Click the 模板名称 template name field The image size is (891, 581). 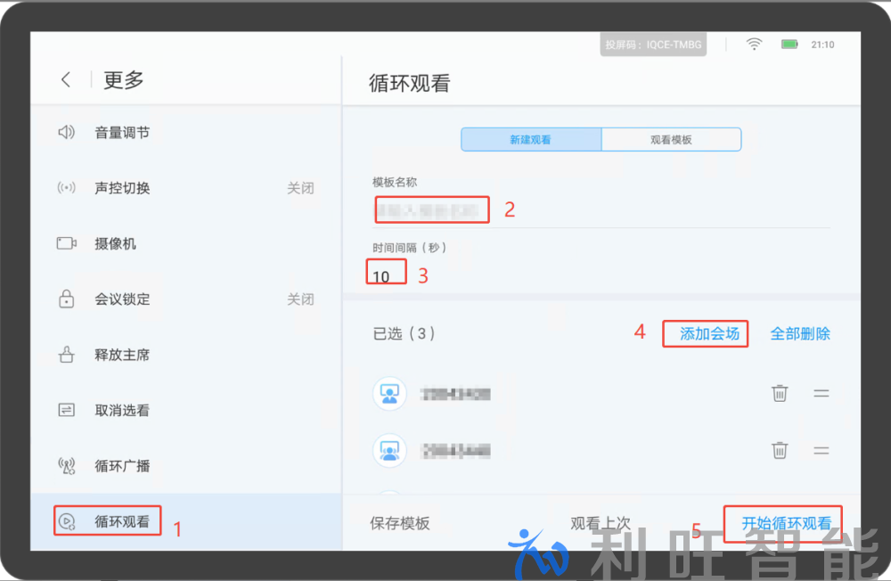pos(601,211)
